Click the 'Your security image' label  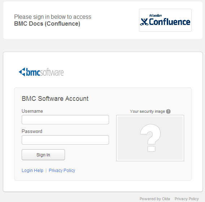(x=147, y=111)
